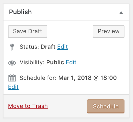The image size is (133, 122).
Task: Click the Visibility label text
Action: pos(32,63)
